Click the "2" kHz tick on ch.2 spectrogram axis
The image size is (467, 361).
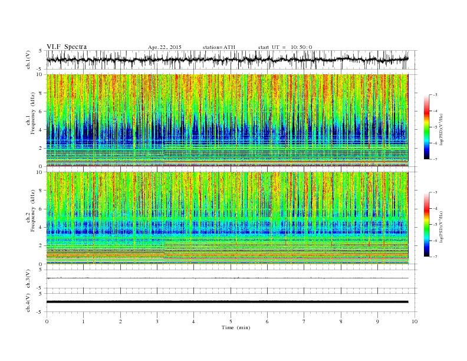tap(41, 246)
